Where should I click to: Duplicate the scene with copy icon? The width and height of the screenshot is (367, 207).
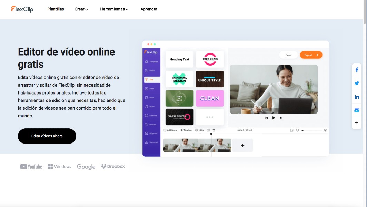[x=208, y=130]
